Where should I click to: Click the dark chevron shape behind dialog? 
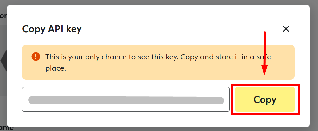point(3,60)
